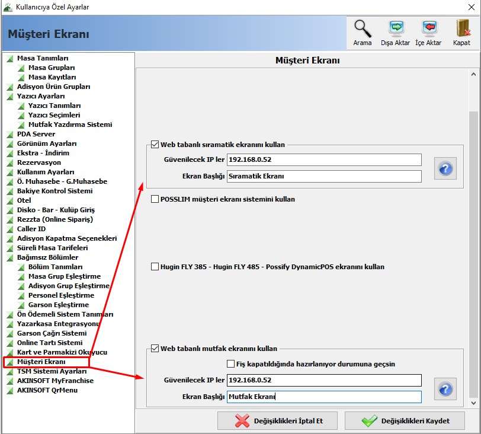
Task: Select Yazıcı Seçimleri in the tree
Action: [54, 116]
